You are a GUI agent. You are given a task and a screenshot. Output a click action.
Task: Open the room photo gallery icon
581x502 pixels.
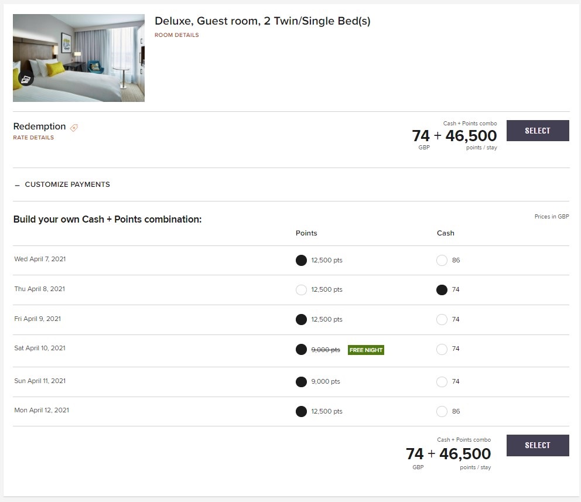26,78
